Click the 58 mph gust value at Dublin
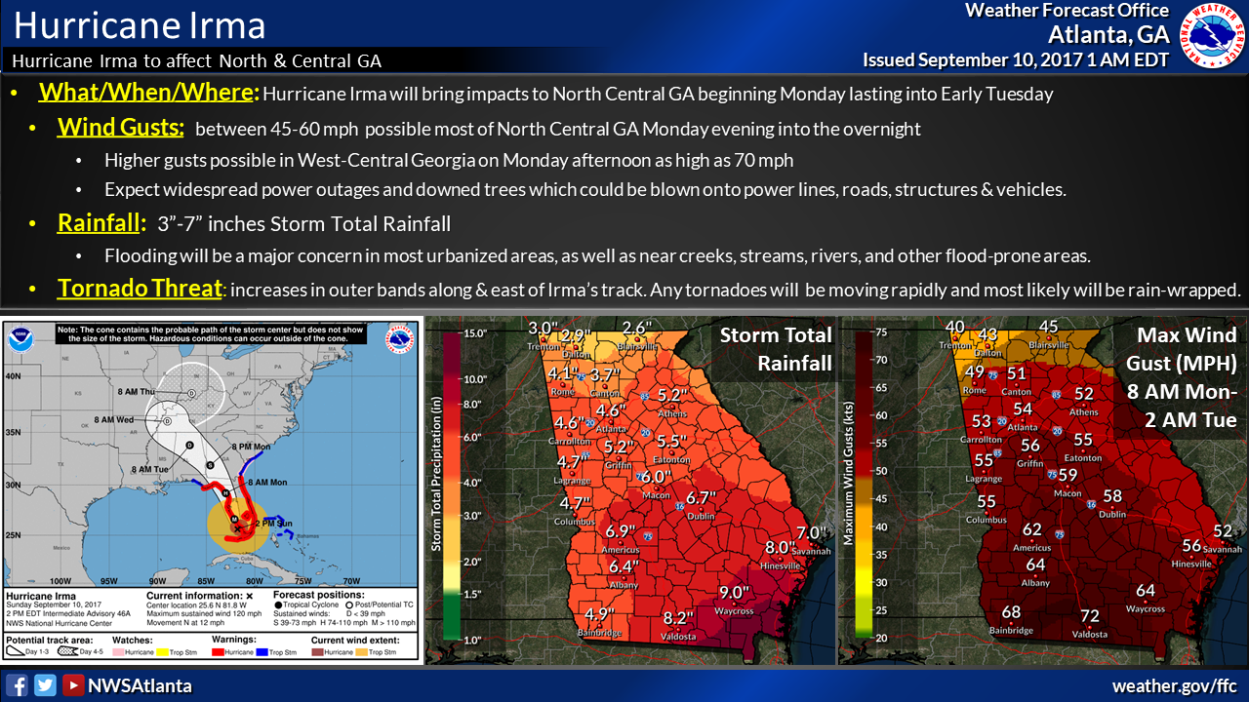 coord(1112,496)
